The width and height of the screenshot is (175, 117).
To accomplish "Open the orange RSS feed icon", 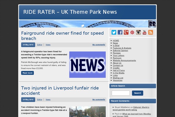I will click(x=150, y=32).
